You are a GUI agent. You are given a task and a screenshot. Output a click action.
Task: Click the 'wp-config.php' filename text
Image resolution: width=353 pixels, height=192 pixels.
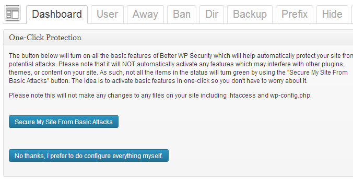click(x=291, y=95)
